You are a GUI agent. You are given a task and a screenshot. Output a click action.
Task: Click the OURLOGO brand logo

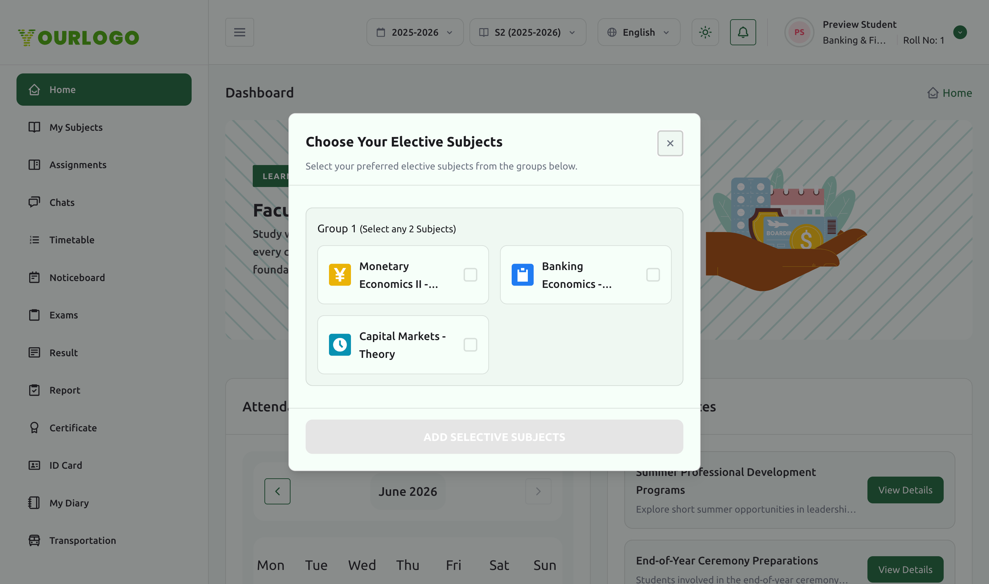(78, 37)
